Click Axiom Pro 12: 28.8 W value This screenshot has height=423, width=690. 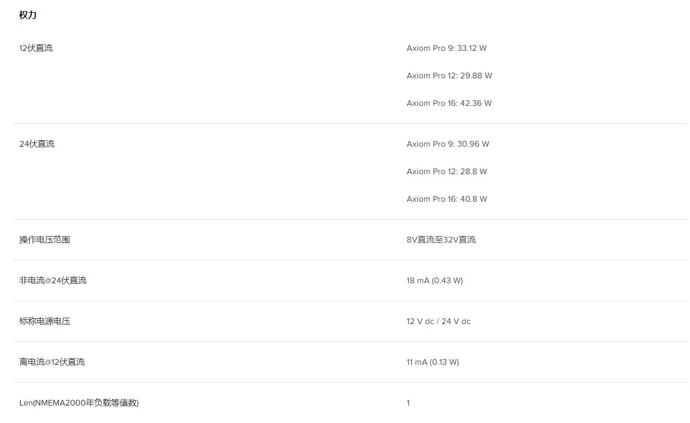coord(447,172)
